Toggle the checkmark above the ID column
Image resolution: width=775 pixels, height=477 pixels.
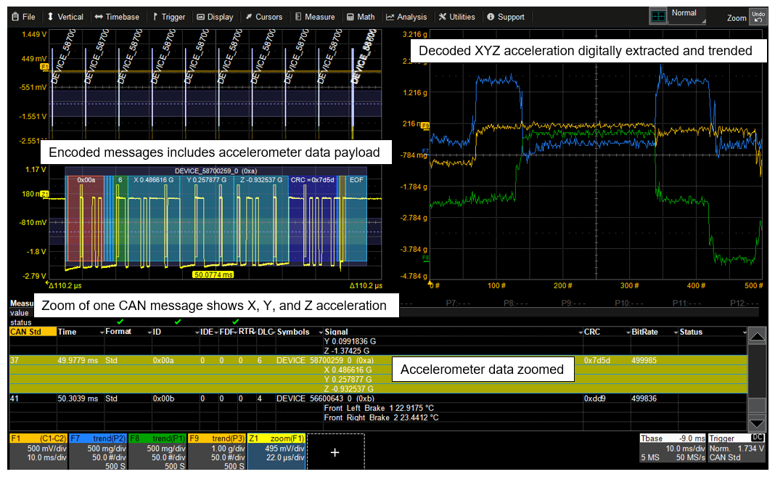click(x=177, y=322)
